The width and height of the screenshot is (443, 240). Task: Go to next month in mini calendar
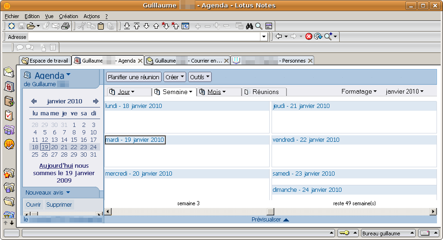pos(96,101)
